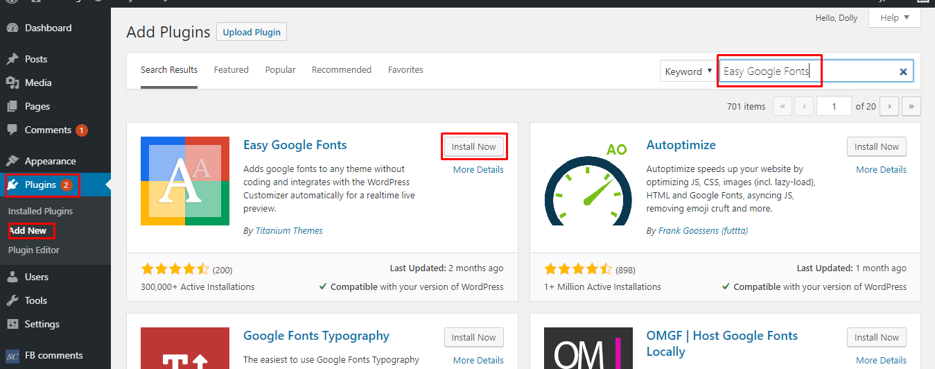Image resolution: width=935 pixels, height=369 pixels.
Task: Open More Details for Autoptimize
Action: click(881, 169)
